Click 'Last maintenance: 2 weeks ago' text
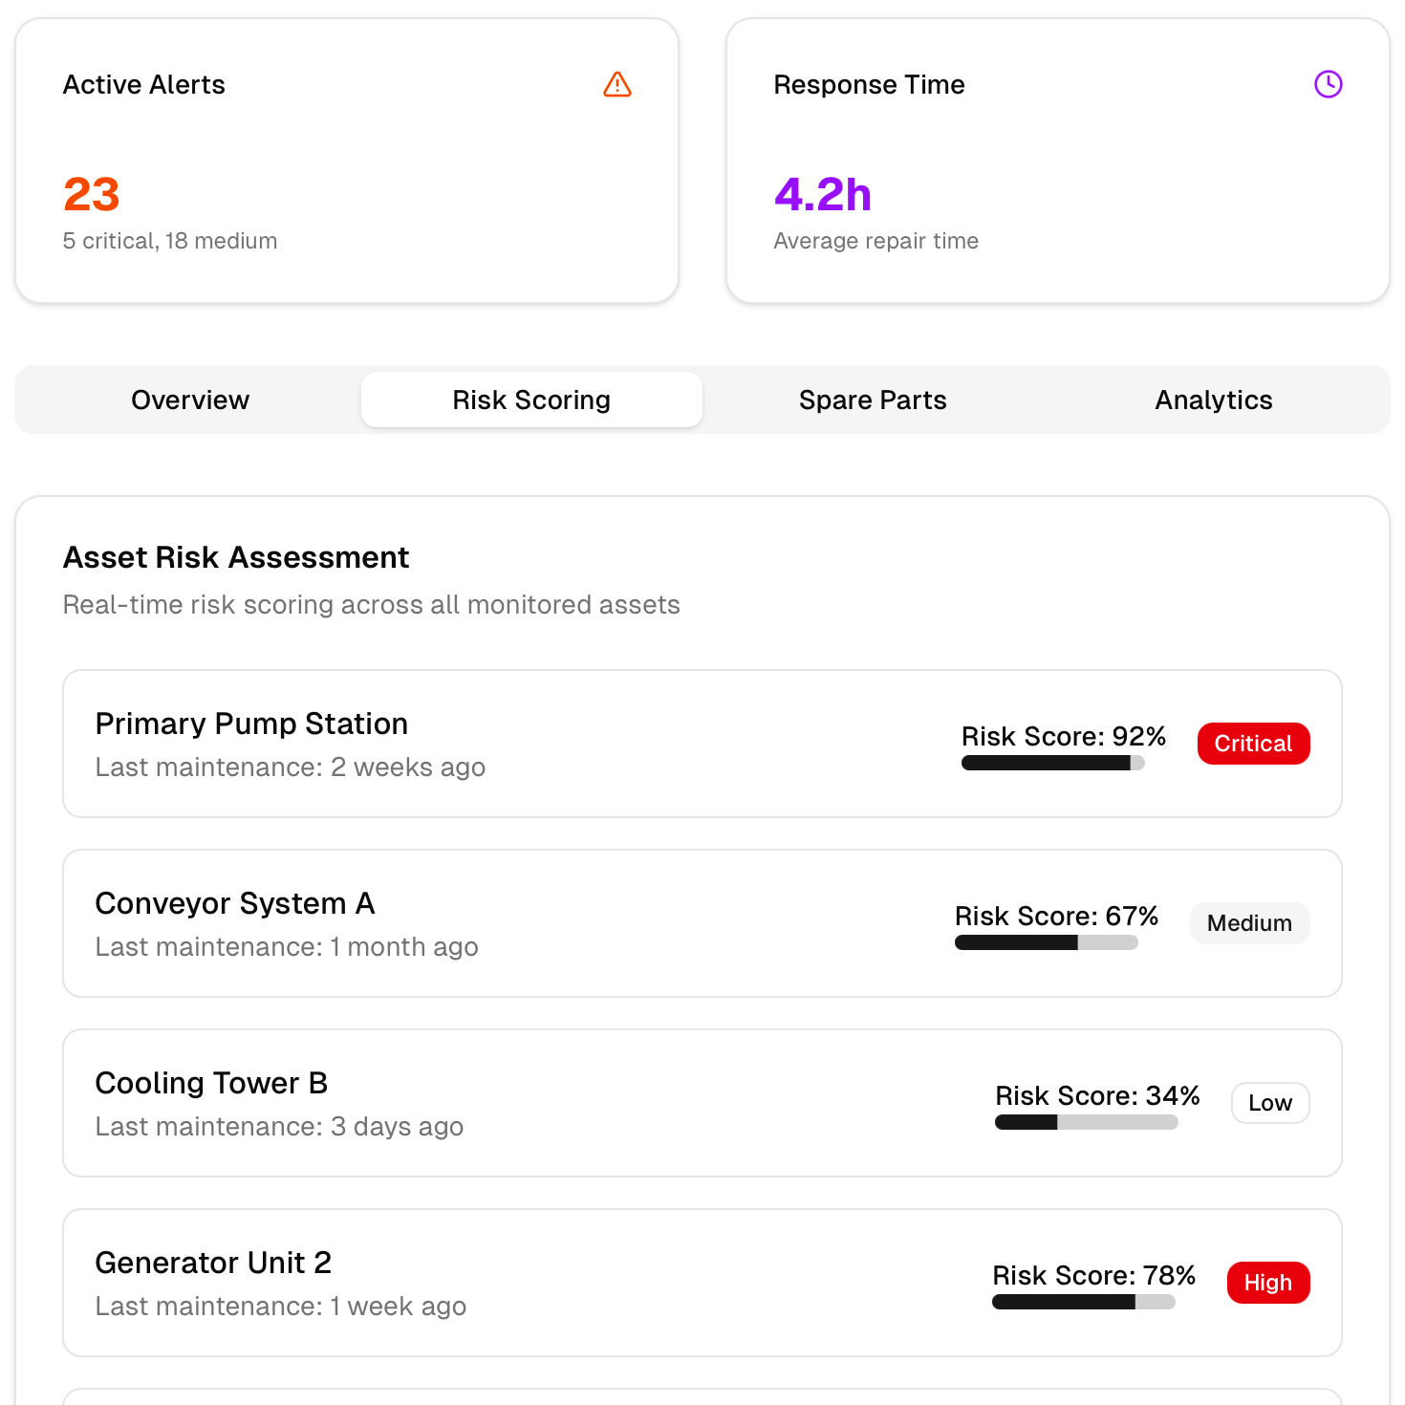Image resolution: width=1405 pixels, height=1405 pixels. (291, 767)
